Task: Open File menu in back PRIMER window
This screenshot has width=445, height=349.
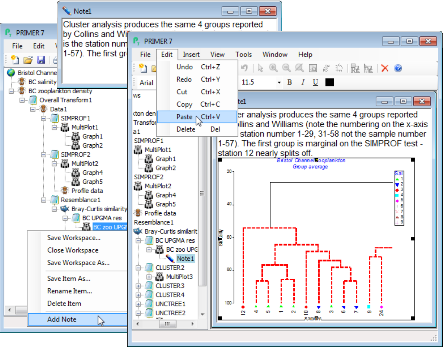Action: (17, 46)
